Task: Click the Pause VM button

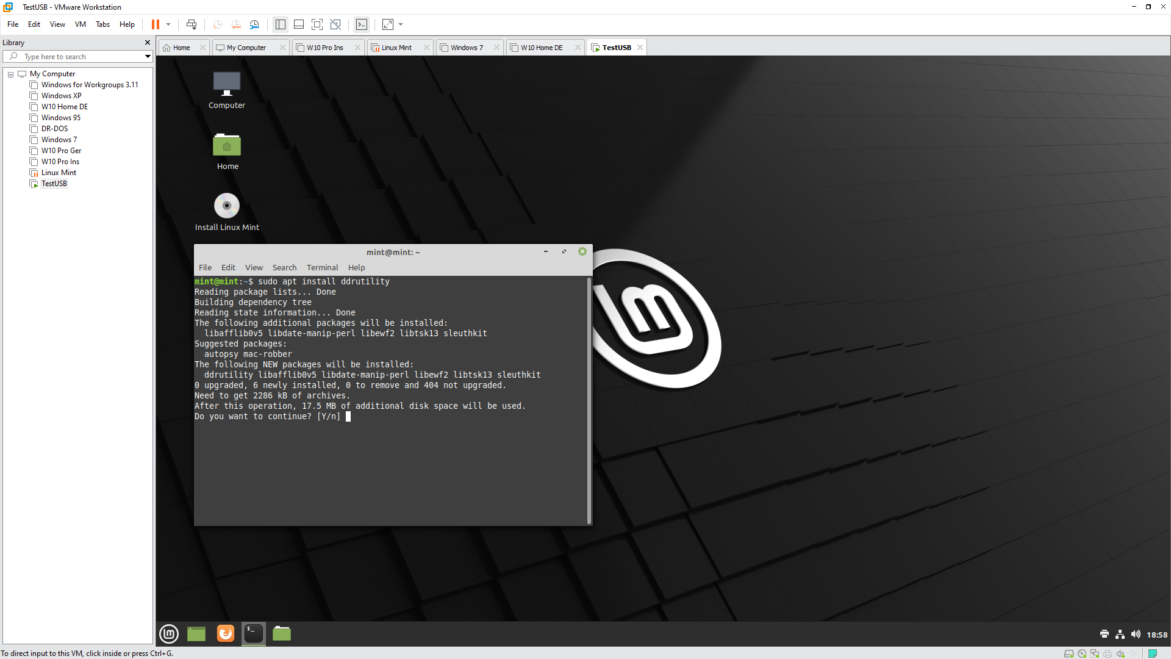Action: 156,24
